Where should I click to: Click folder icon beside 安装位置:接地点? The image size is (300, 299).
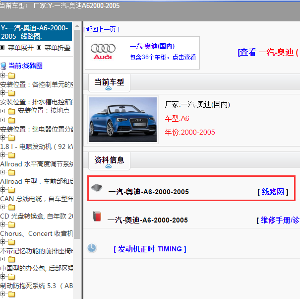11,111
